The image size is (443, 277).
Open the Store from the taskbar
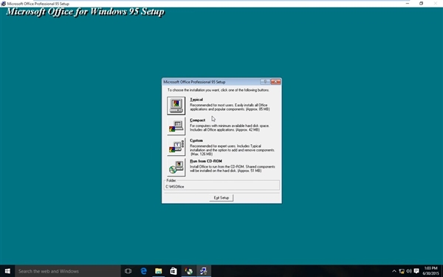tap(174, 271)
